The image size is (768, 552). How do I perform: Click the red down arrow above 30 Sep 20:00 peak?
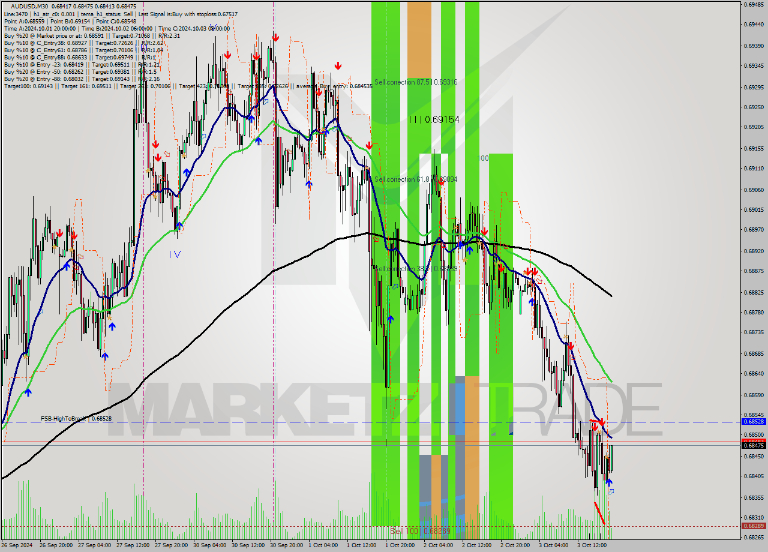click(x=275, y=38)
